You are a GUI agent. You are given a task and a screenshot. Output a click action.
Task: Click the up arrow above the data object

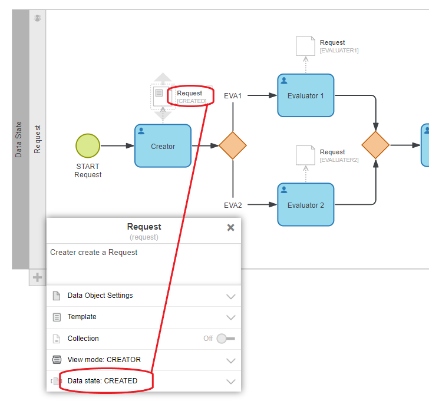pyautogui.click(x=163, y=78)
